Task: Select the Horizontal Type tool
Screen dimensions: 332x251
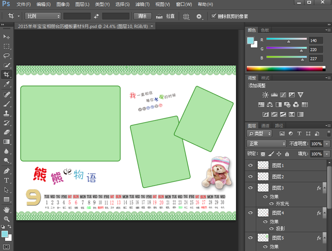Action: pyautogui.click(x=7, y=180)
